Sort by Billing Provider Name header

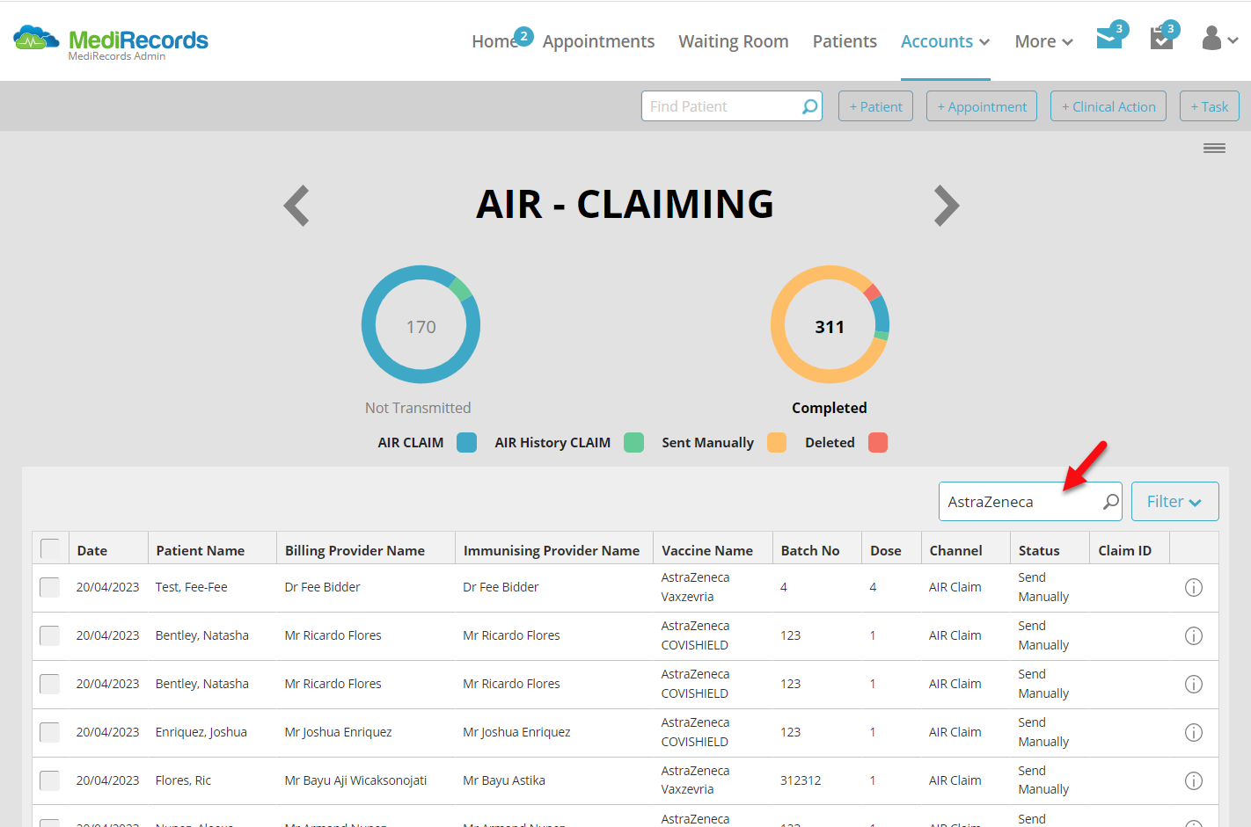(x=355, y=550)
